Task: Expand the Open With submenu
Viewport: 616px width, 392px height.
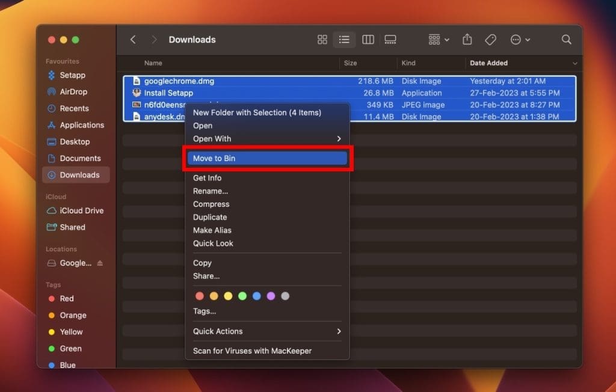Action: 266,139
